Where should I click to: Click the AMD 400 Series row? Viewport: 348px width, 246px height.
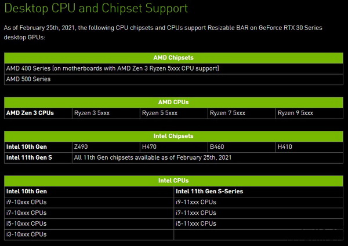click(x=173, y=68)
